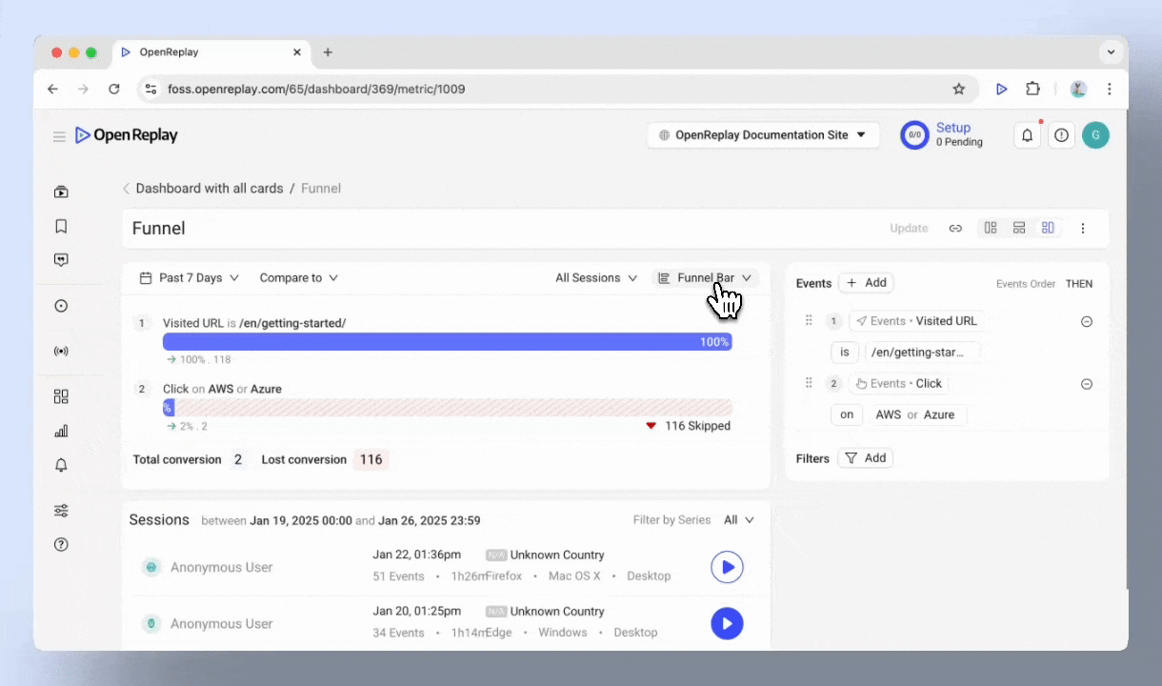The width and height of the screenshot is (1162, 686).
Task: Remove the Click event step
Action: (1087, 384)
